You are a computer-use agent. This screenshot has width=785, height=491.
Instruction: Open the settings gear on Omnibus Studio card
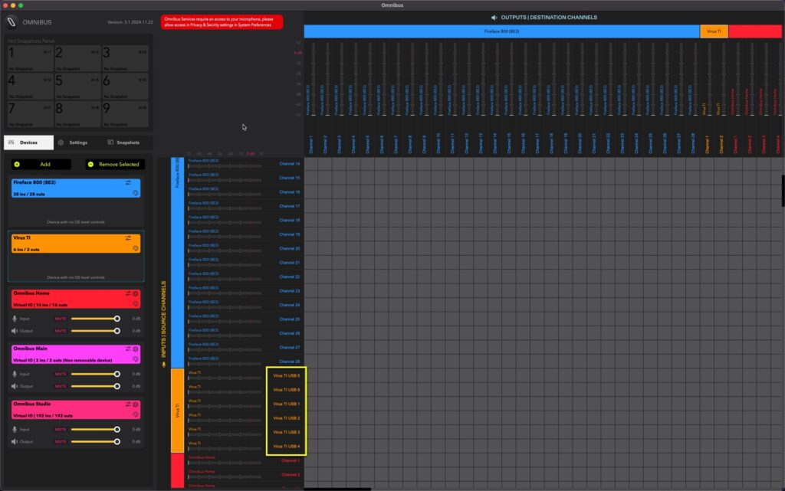coord(134,404)
